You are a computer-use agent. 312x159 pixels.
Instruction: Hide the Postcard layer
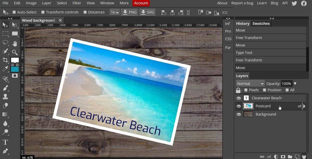(239, 106)
